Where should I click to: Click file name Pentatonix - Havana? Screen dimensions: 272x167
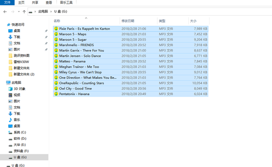[x=74, y=94]
